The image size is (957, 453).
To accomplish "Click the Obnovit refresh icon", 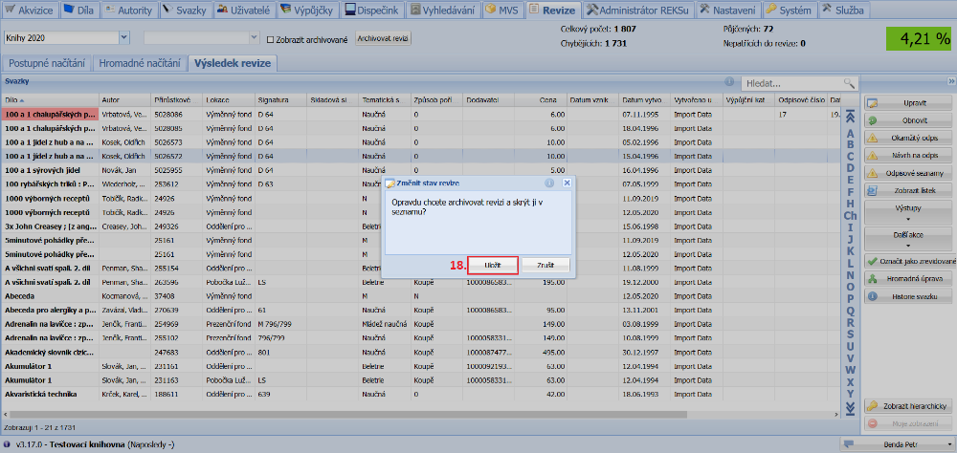I will tap(873, 120).
